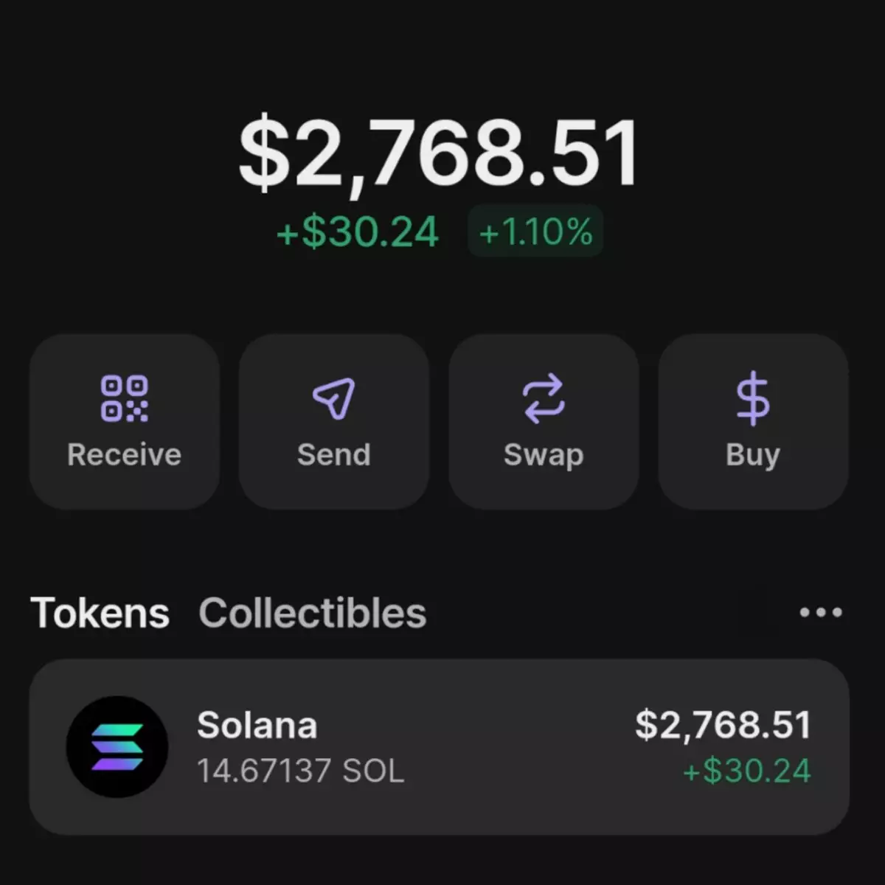Switch to the Collectibles tab
The width and height of the screenshot is (885, 885).
[312, 613]
